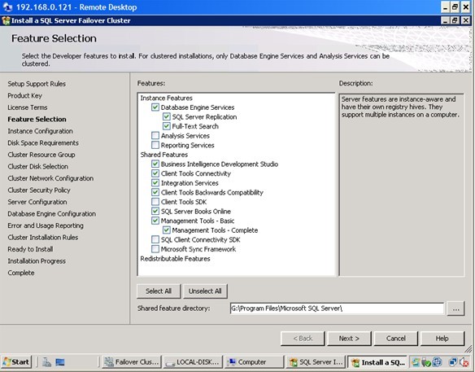The height and width of the screenshot is (372, 475).
Task: Check the Reporting Services feature
Action: (x=155, y=145)
